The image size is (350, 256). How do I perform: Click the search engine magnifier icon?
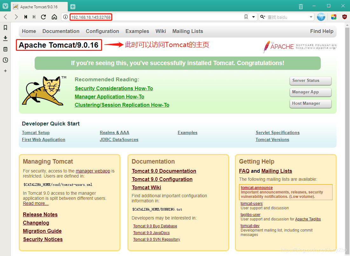(x=263, y=17)
